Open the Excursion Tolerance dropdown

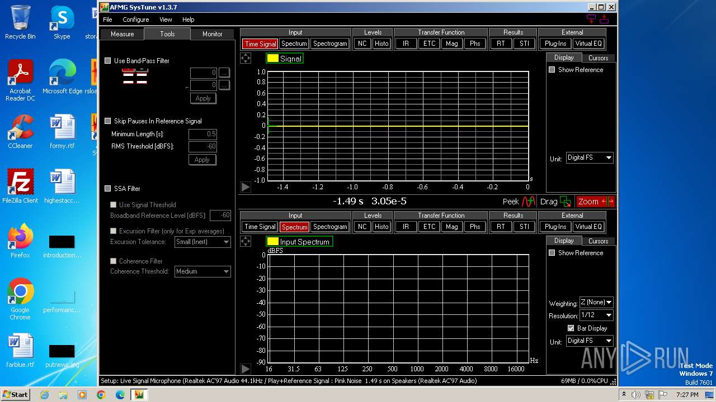pyautogui.click(x=202, y=242)
